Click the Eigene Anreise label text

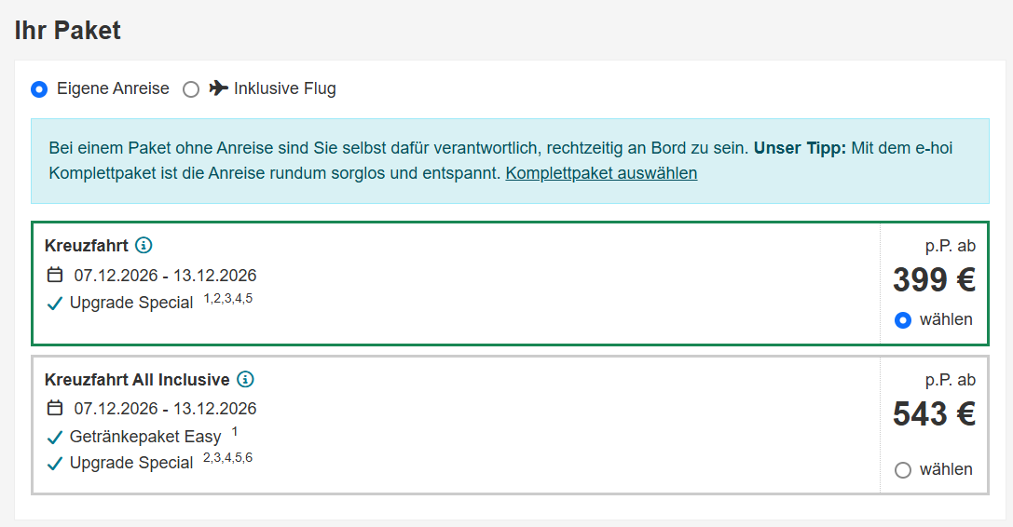113,88
